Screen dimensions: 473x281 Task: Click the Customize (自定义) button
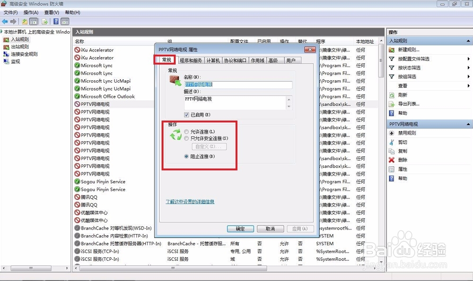click(x=209, y=147)
